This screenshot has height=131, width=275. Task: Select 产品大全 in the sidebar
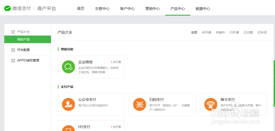(x=23, y=32)
